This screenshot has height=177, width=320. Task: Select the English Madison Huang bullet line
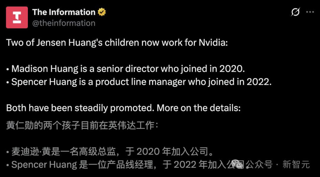[125, 69]
